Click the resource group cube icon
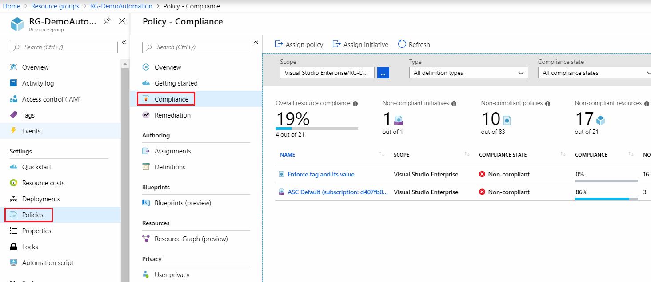The width and height of the screenshot is (651, 282). pos(17,24)
